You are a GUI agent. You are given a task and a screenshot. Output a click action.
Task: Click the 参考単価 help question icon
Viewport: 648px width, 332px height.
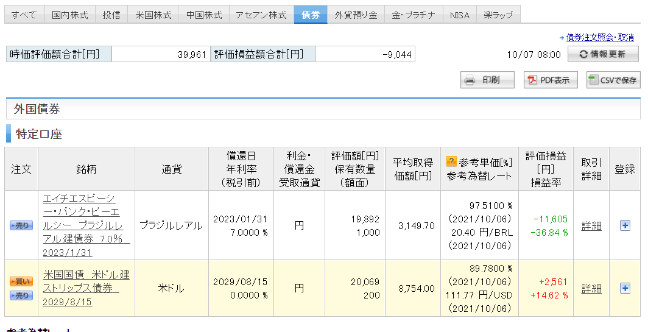[451, 161]
